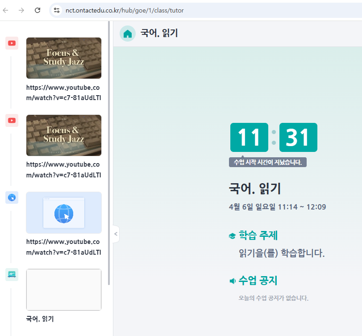Click the 국어. 읽기 label under the blank thumbnail
The image size is (362, 336).
pyautogui.click(x=40, y=319)
